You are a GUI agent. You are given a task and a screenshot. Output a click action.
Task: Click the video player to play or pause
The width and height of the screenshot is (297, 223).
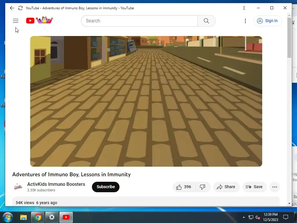coord(146,101)
